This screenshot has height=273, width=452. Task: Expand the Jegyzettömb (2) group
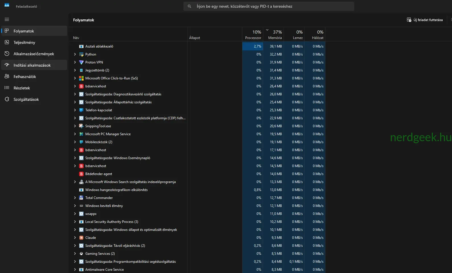point(75,70)
